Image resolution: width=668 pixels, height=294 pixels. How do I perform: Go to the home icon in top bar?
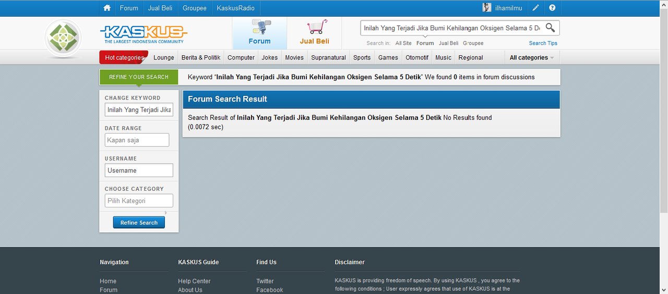pos(107,8)
